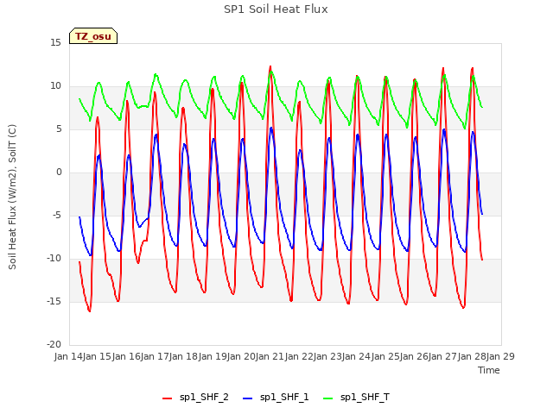Select the Jan 16 x-axis tick label
Screen dimensions: 553x414
point(126,356)
